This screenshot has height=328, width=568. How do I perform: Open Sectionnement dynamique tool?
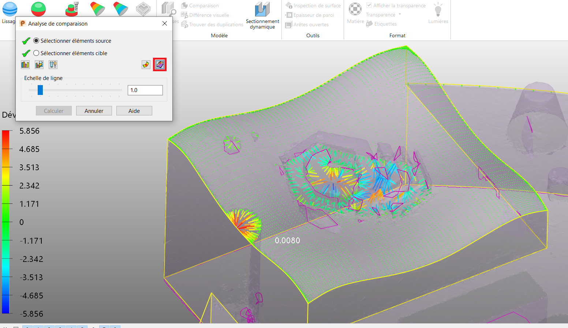[262, 15]
